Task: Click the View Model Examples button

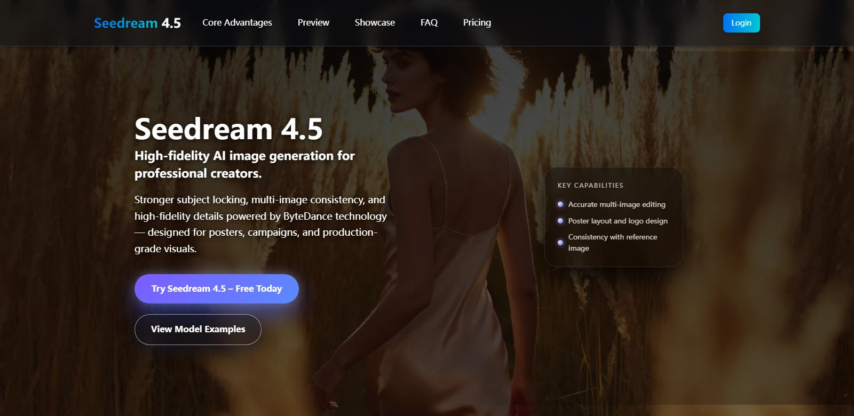Action: point(198,330)
